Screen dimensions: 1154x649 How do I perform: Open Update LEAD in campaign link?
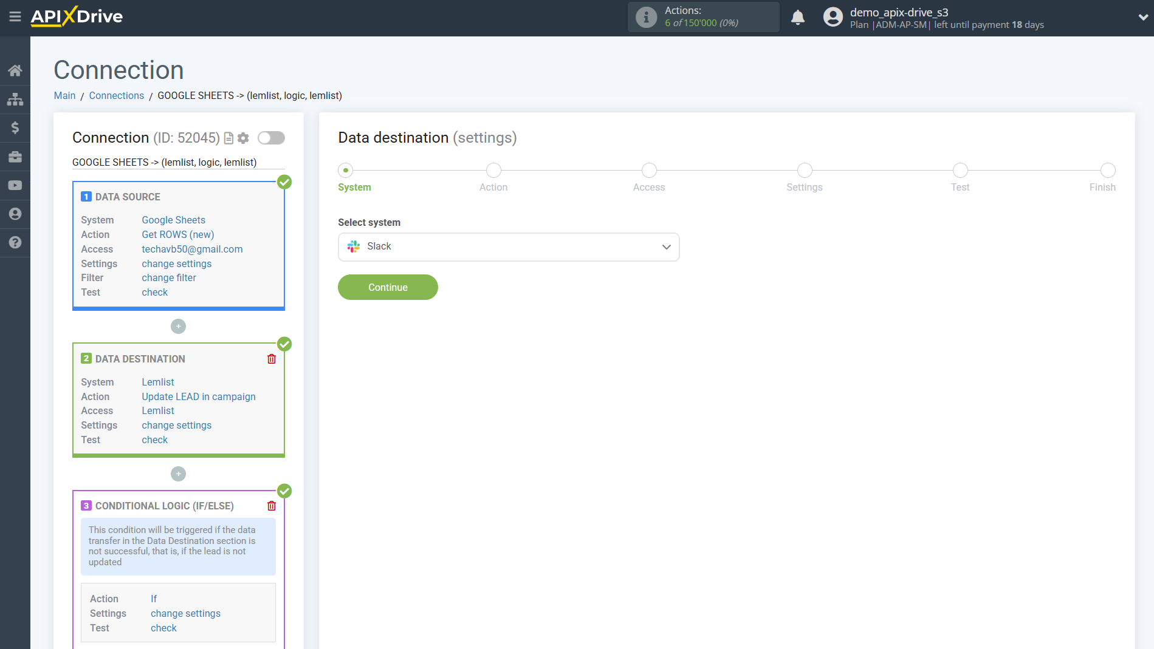click(199, 396)
